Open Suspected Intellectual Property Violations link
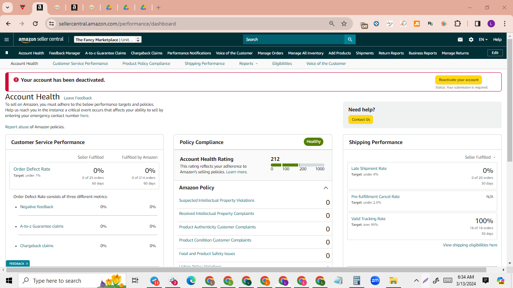This screenshot has width=513, height=288. (217, 200)
